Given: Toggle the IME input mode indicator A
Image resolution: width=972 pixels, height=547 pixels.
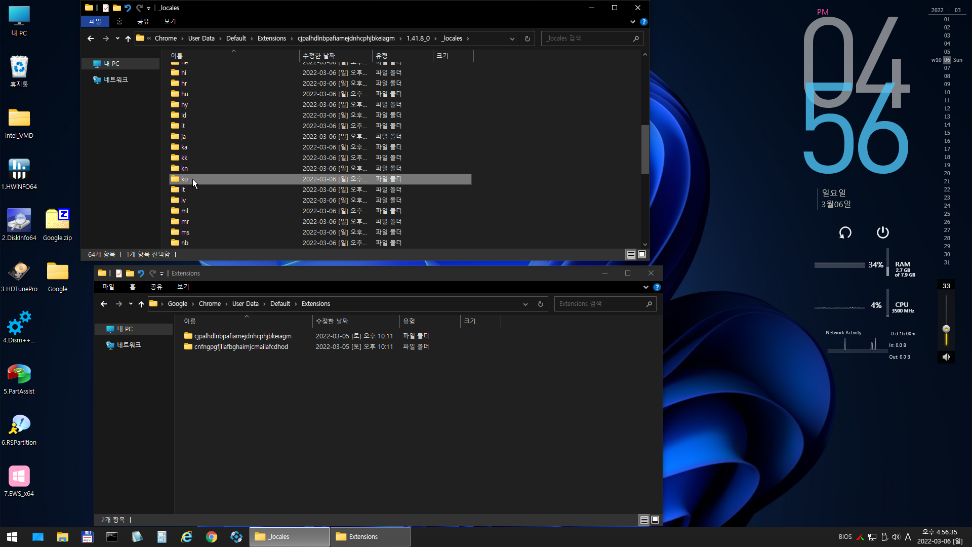Looking at the screenshot, I should click(908, 537).
